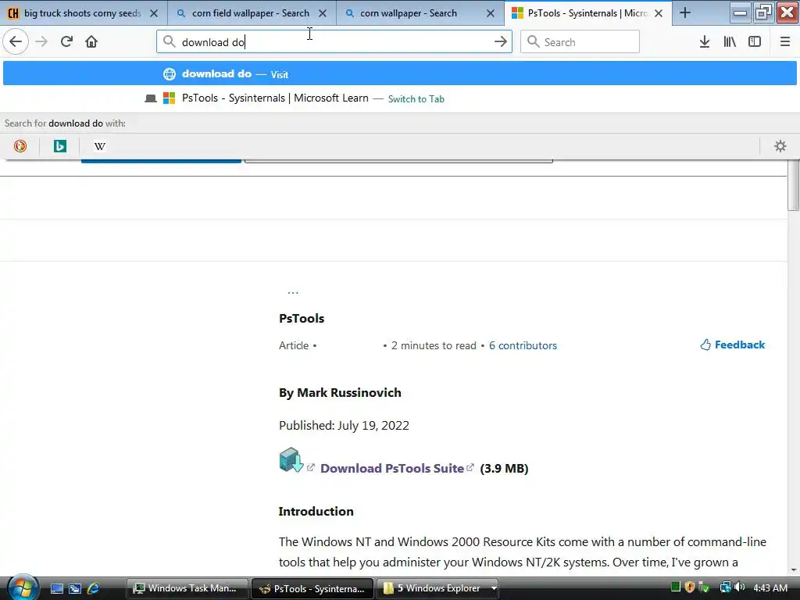Choose 'PsTools - Sysinternals' Switch to Tab suggestion
Image resolution: width=800 pixels, height=600 pixels.
tap(399, 98)
